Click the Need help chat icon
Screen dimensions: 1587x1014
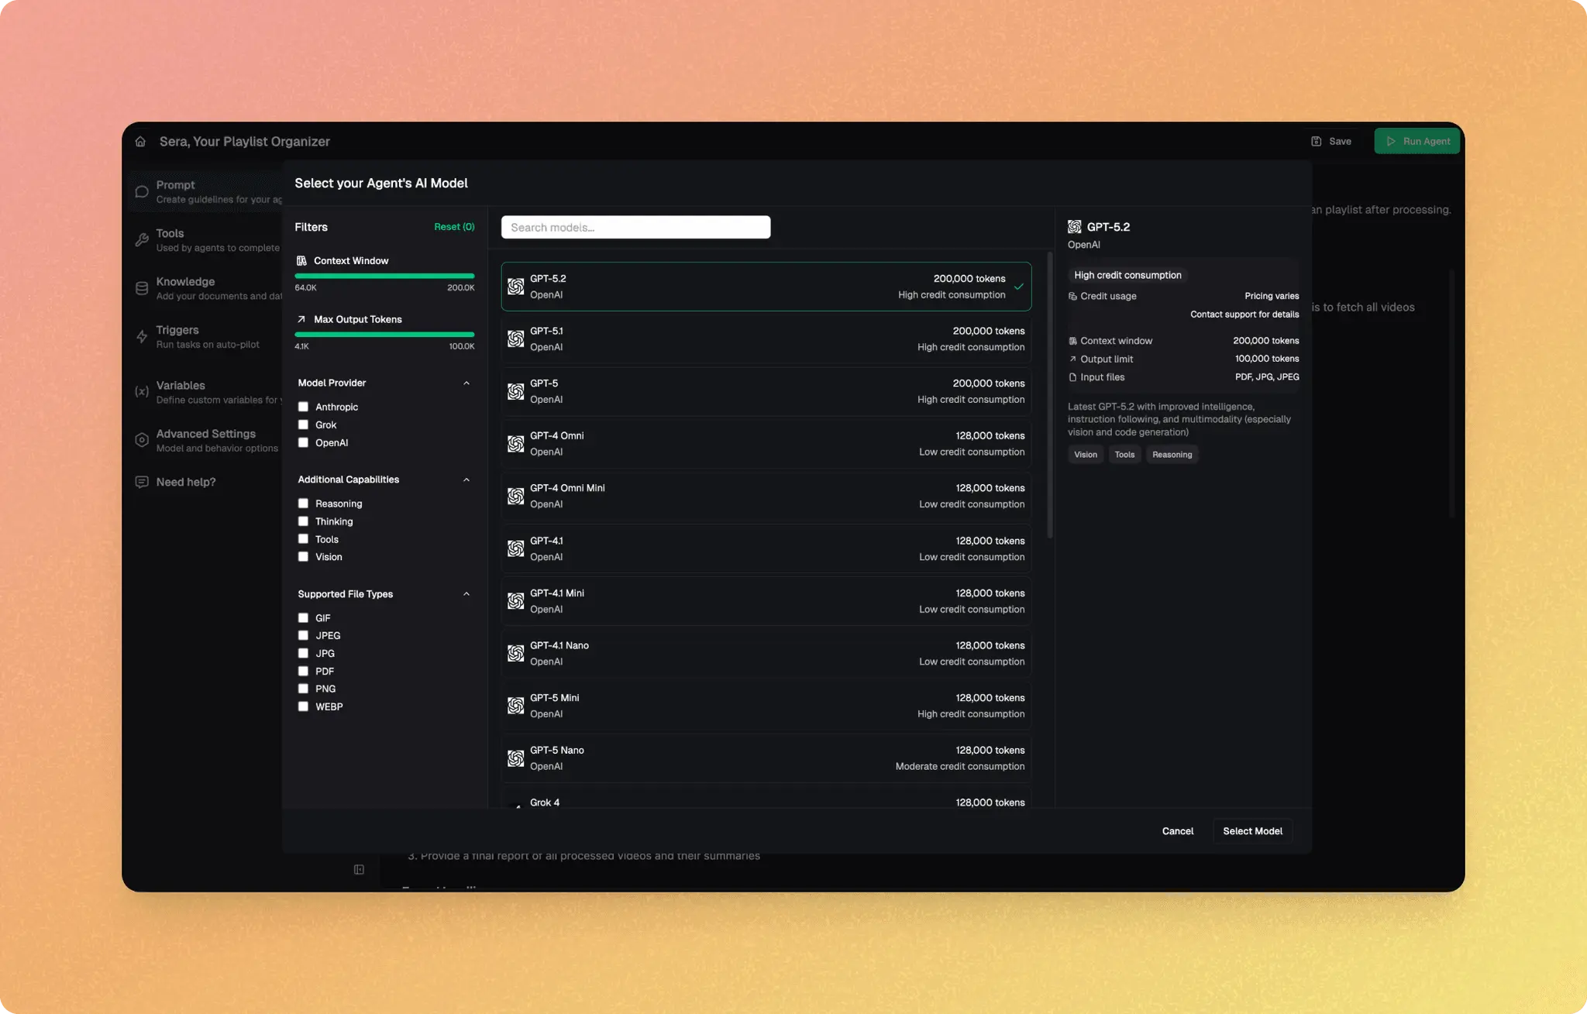142,482
